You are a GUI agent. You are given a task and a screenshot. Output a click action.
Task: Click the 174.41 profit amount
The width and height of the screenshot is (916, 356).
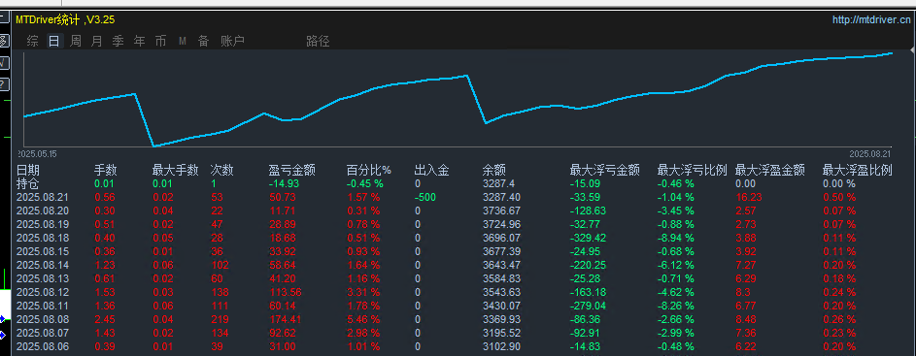(x=285, y=319)
